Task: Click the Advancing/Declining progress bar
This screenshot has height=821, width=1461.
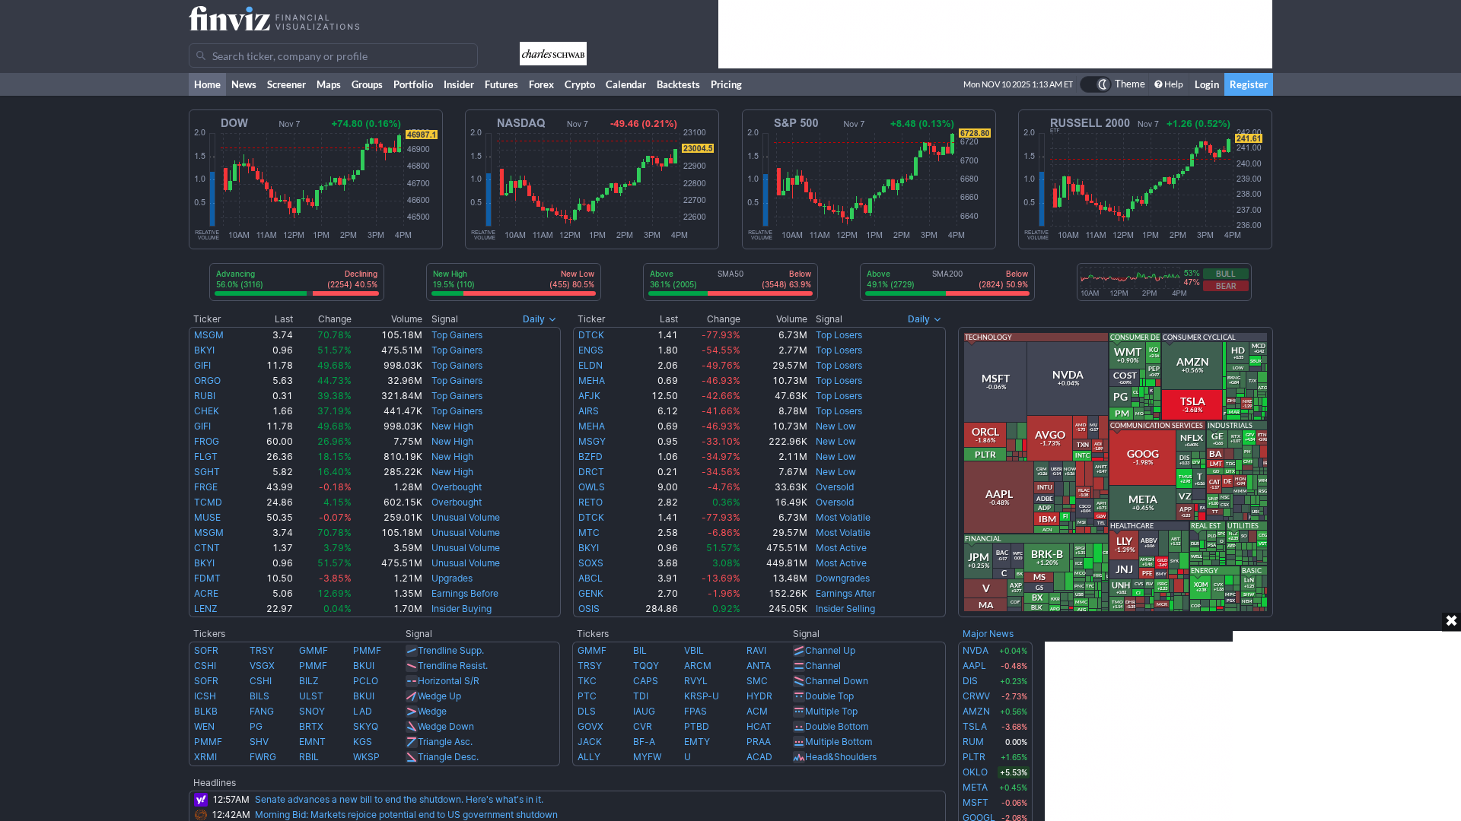Action: [297, 293]
